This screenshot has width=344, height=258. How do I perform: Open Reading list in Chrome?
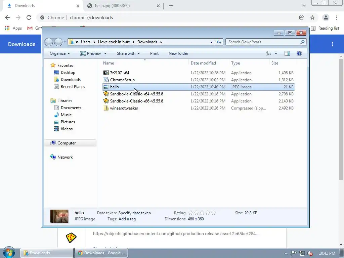tap(325, 28)
